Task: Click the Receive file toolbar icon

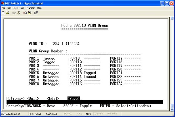Action: click(30, 13)
